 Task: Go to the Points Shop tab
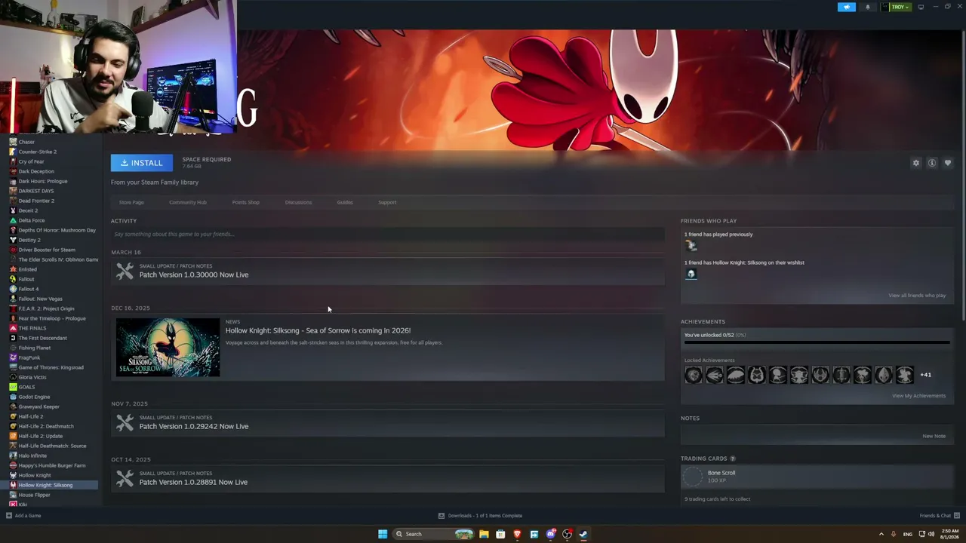click(245, 202)
